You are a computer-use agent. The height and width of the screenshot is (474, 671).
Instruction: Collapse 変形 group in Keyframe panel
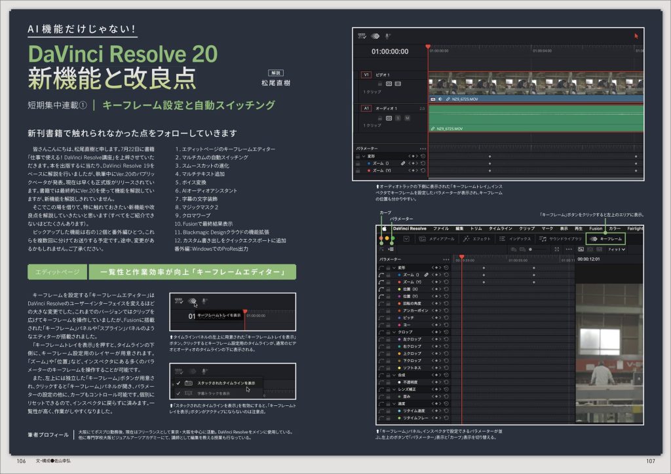click(394, 268)
